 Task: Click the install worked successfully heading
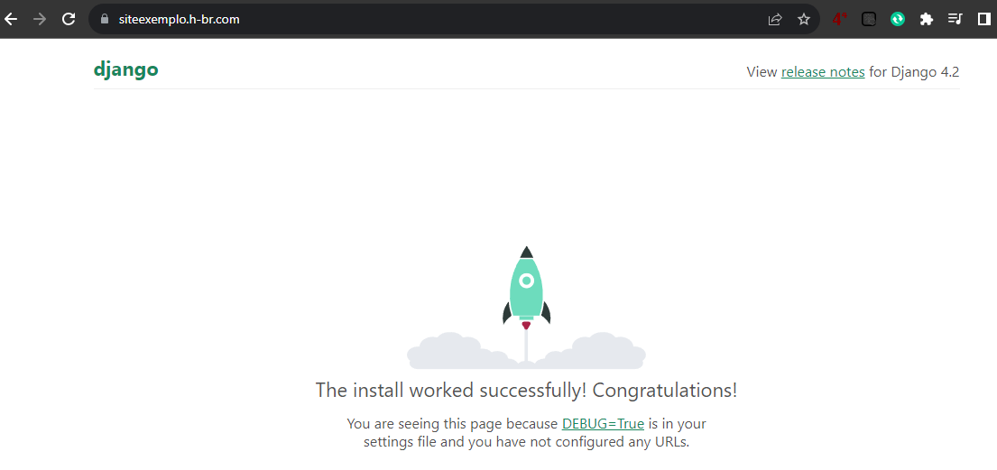526,391
